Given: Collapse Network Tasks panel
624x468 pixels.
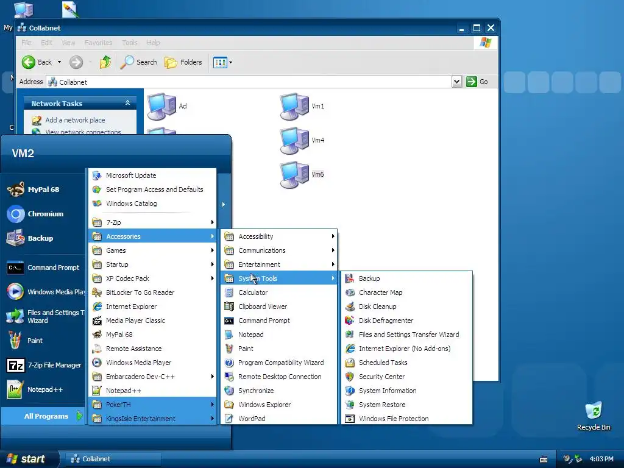Looking at the screenshot, I should (127, 103).
